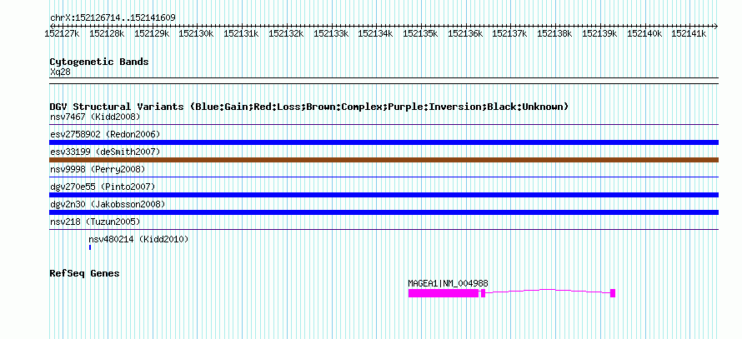Click the MAGEA1 intron connector line
The height and width of the screenshot is (339, 742).
click(548, 291)
